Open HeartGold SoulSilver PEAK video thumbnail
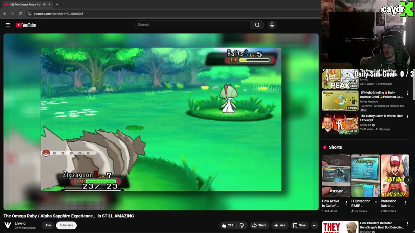415x233 pixels. click(x=340, y=79)
